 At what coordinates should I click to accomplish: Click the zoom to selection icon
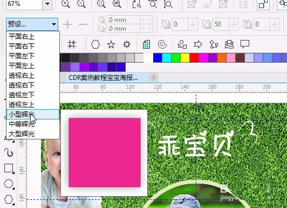(x=101, y=3)
